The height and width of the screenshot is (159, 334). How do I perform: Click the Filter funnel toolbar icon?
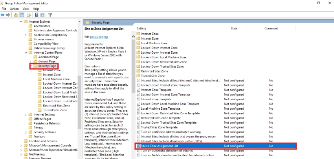pyautogui.click(x=50, y=15)
